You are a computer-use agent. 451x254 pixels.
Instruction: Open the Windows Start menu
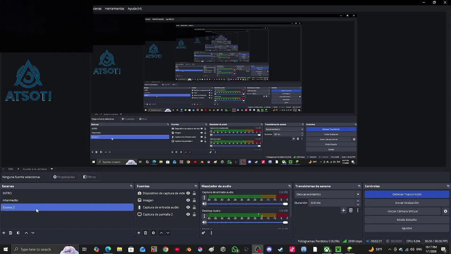coord(5,249)
